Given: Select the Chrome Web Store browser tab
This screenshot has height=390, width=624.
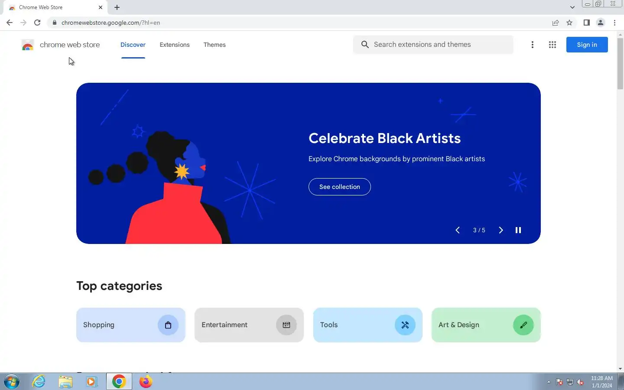Looking at the screenshot, I should (x=55, y=7).
